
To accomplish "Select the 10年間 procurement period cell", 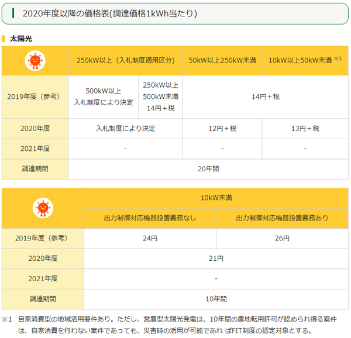I will [x=216, y=299].
